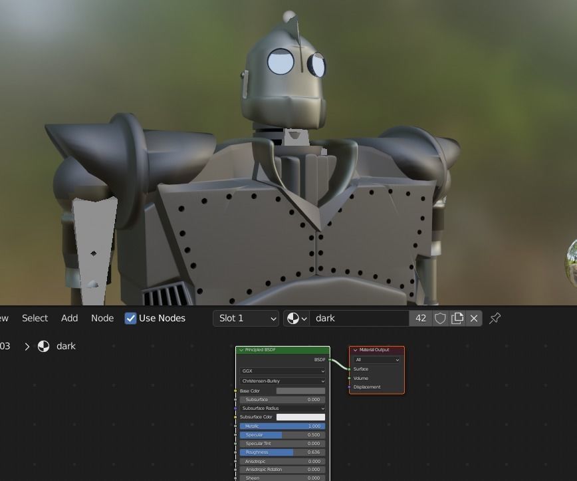Click the robot's head in the viewport

pos(284,74)
